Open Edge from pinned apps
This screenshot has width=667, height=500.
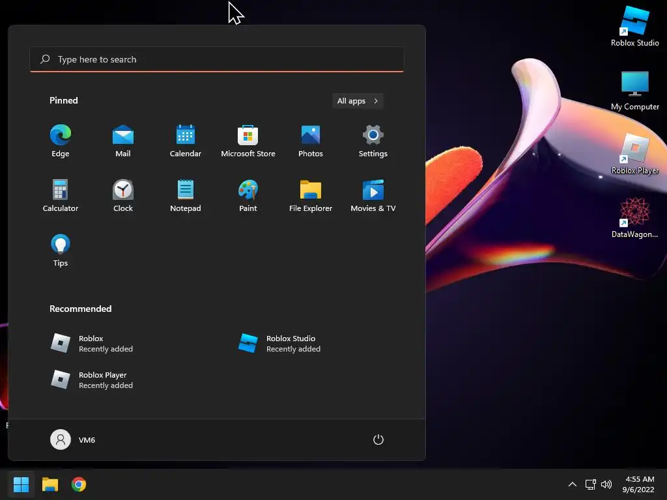click(x=61, y=141)
